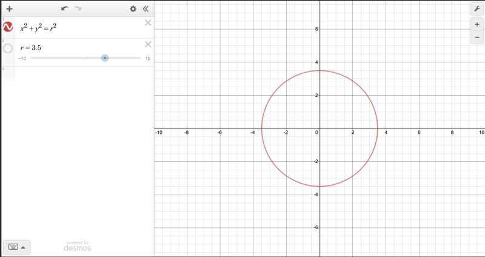Expand the keyboard options arrow
This screenshot has height=257, width=485.
coord(23,247)
